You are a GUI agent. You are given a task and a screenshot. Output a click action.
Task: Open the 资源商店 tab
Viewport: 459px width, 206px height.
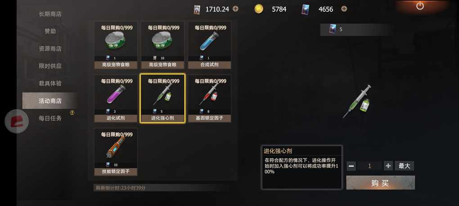[50, 49]
